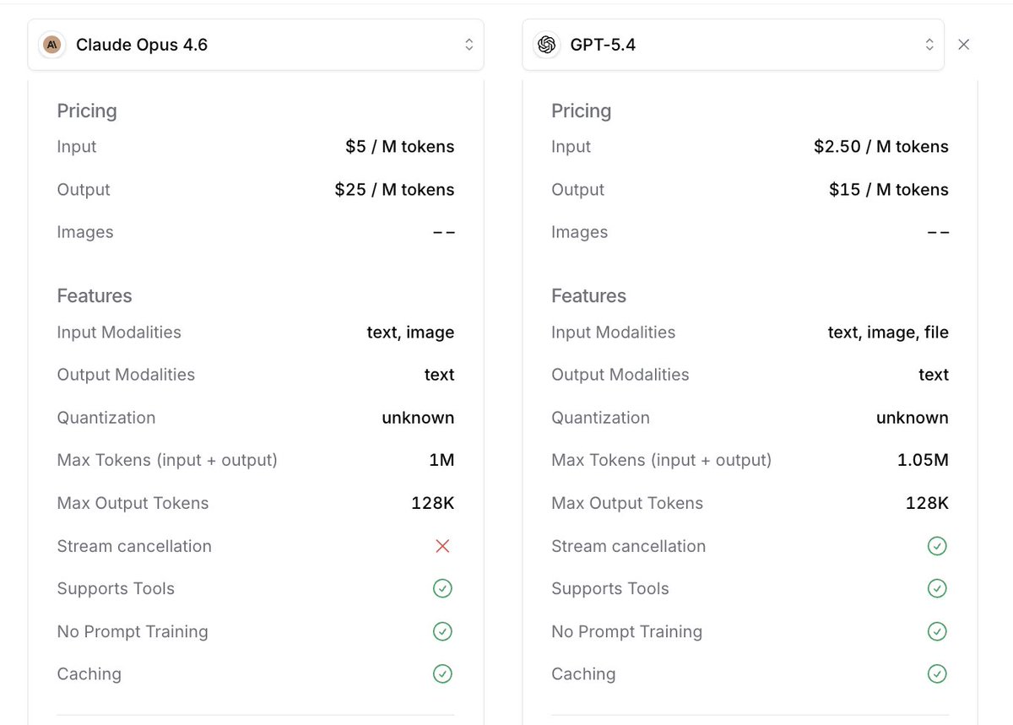Click the Pricing heading in Claude column
1013x725 pixels.
pos(87,111)
